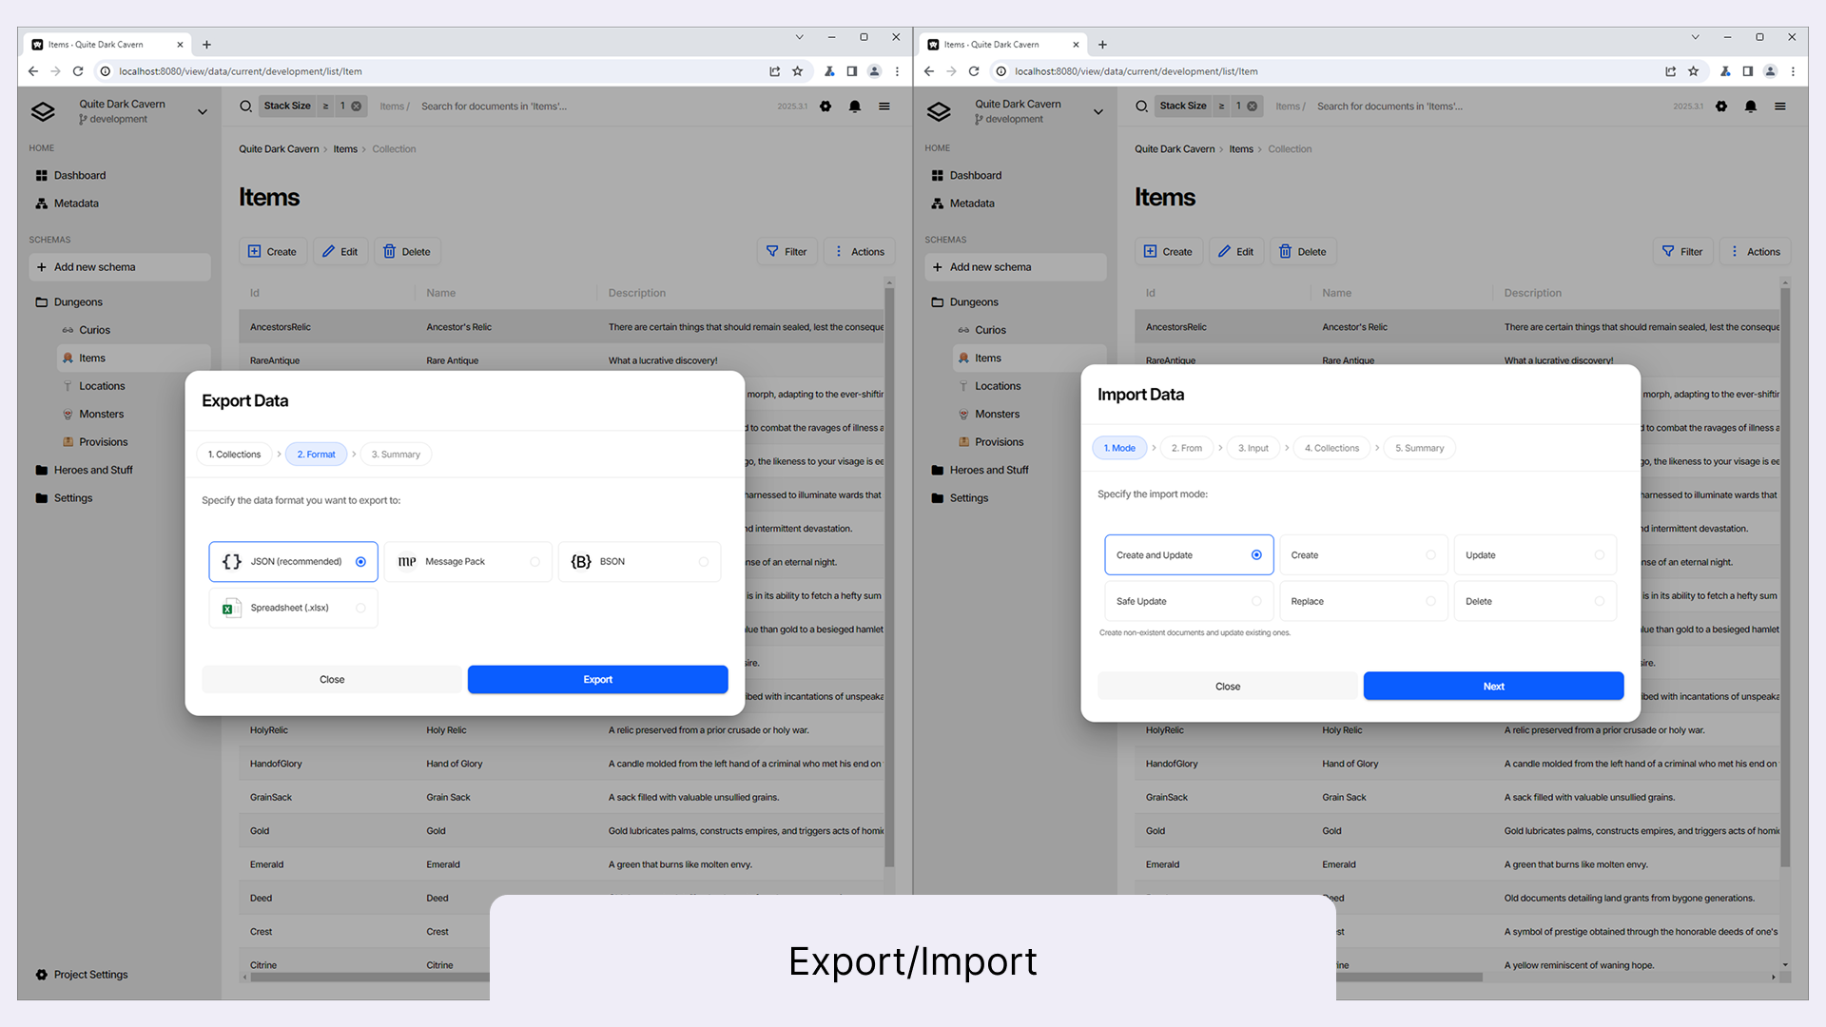Expand the Heroes and Stuff folder in right sidebar

(988, 470)
